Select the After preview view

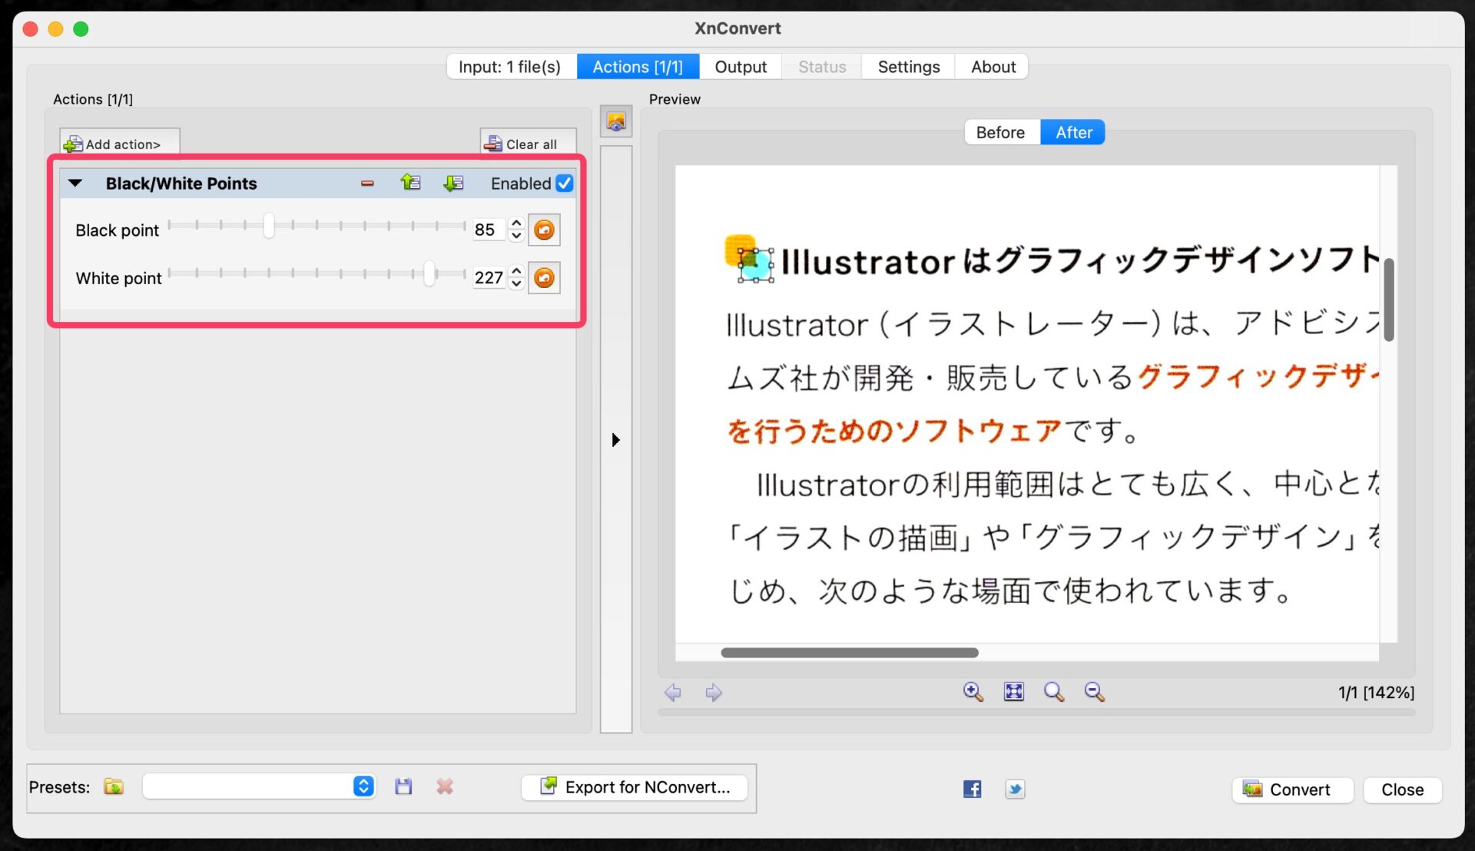1072,132
